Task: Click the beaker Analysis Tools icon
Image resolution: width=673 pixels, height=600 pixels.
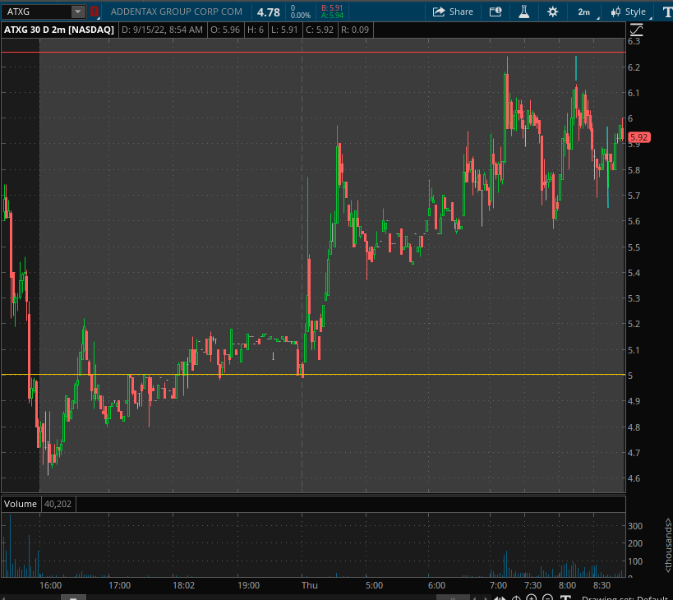Action: click(523, 12)
